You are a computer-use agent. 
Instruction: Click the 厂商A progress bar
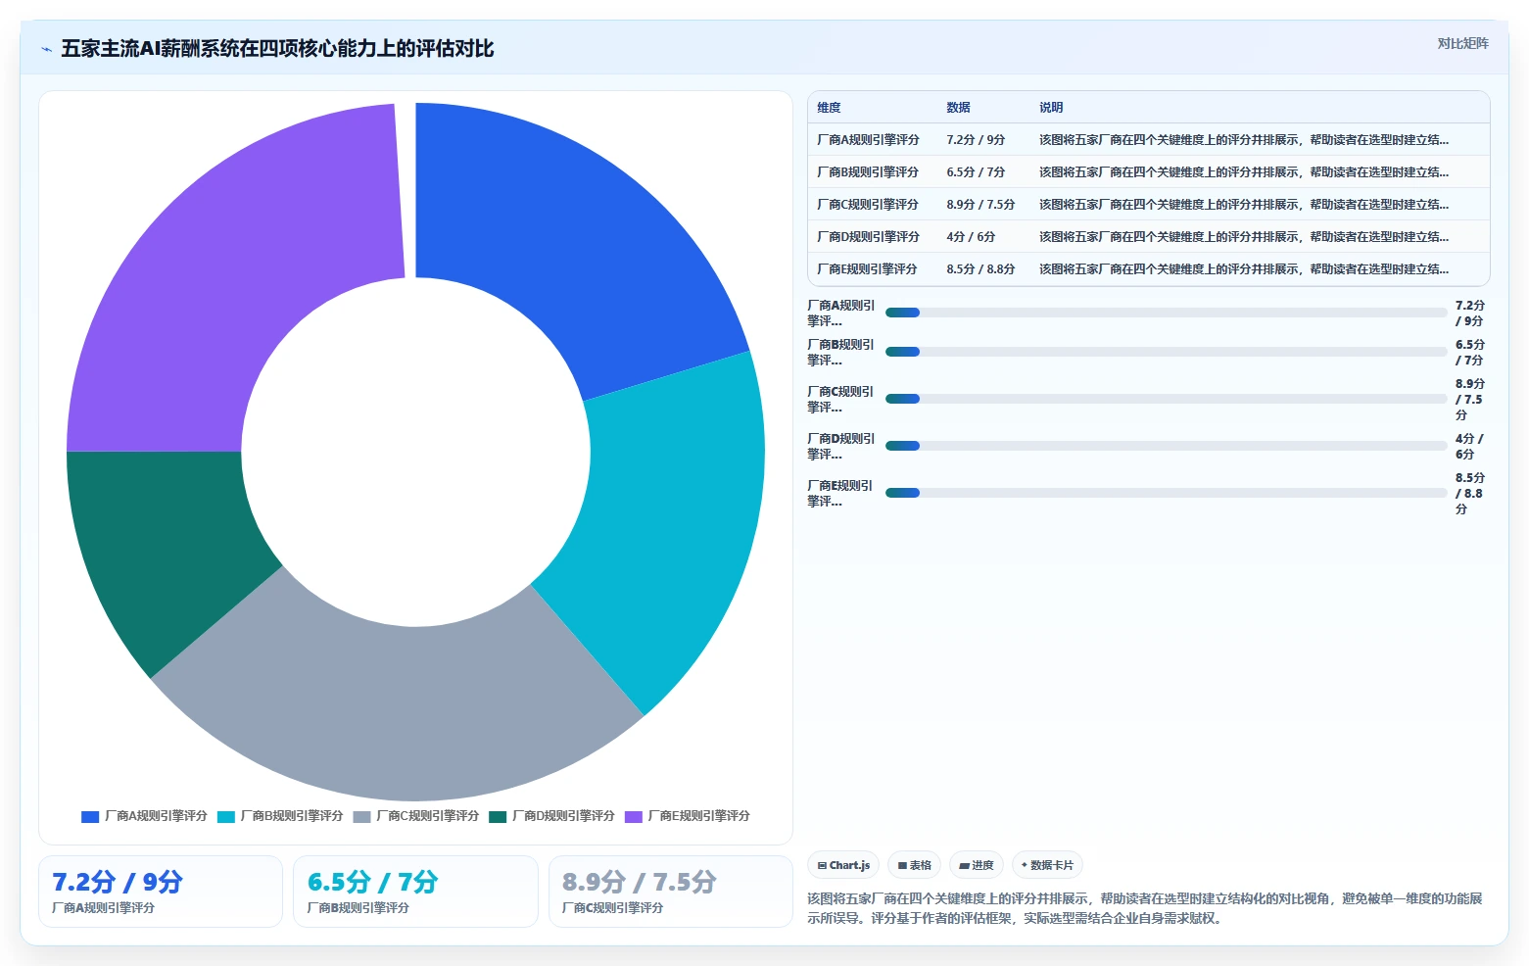pos(1167,313)
